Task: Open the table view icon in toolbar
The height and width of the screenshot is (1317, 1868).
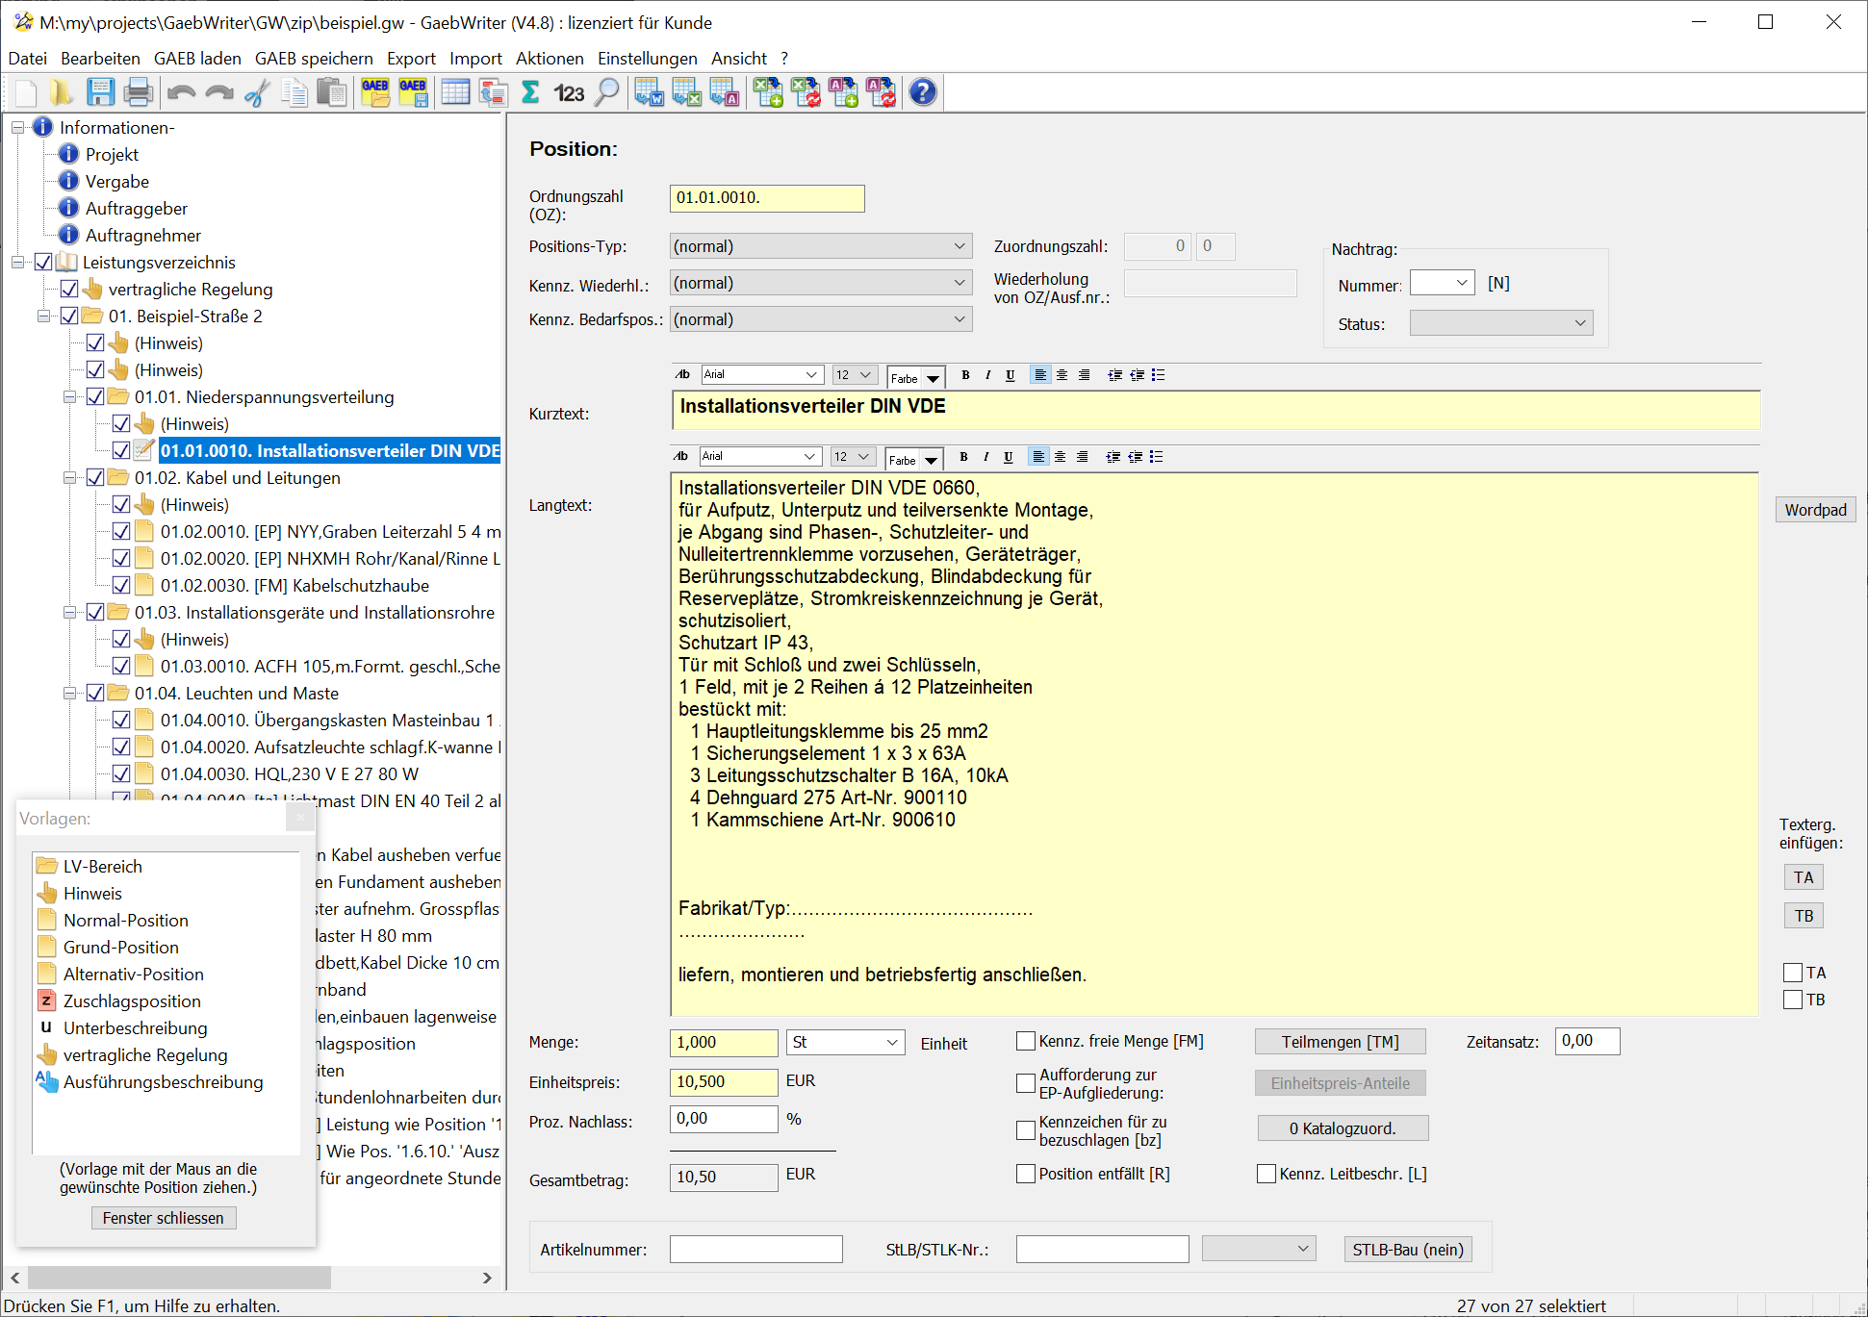Action: (x=455, y=92)
